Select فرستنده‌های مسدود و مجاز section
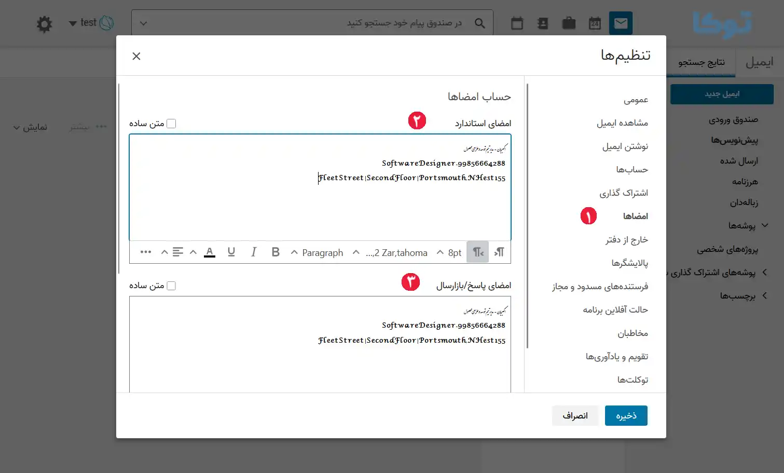The image size is (784, 473). point(600,287)
